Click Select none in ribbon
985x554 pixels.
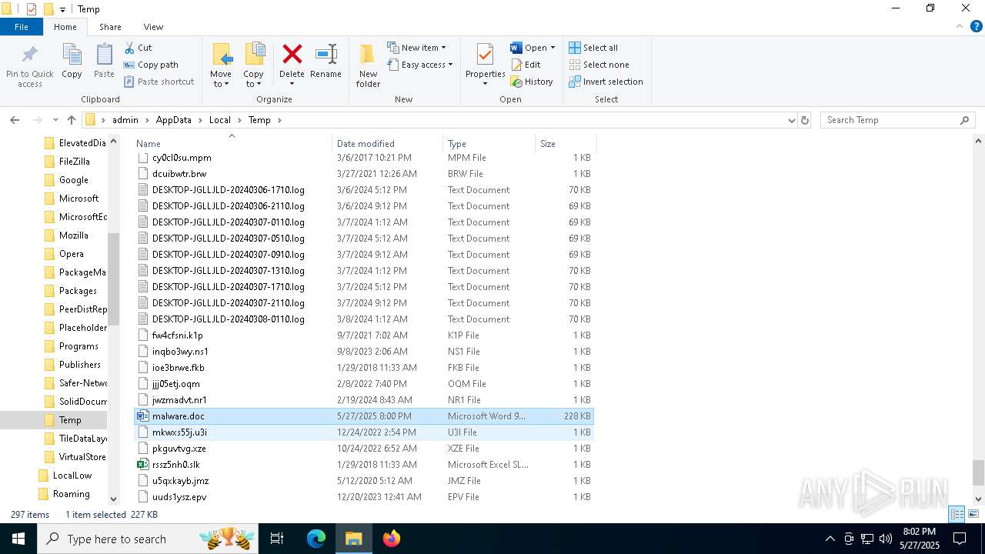pyautogui.click(x=599, y=65)
